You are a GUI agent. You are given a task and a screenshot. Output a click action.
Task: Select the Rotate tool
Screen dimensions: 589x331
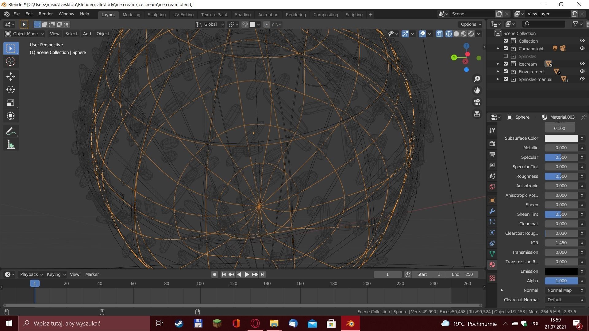pyautogui.click(x=11, y=89)
